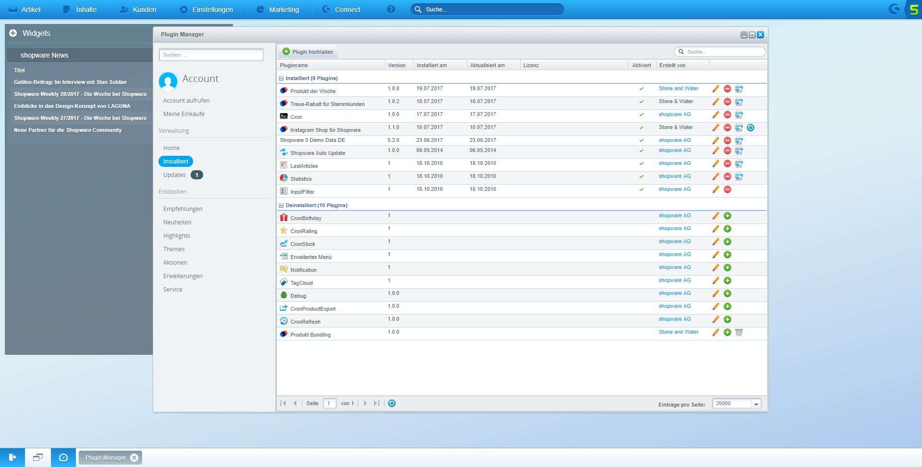Open the Connect menu dropdown
Screen dimensions: 922x467
[341, 10]
